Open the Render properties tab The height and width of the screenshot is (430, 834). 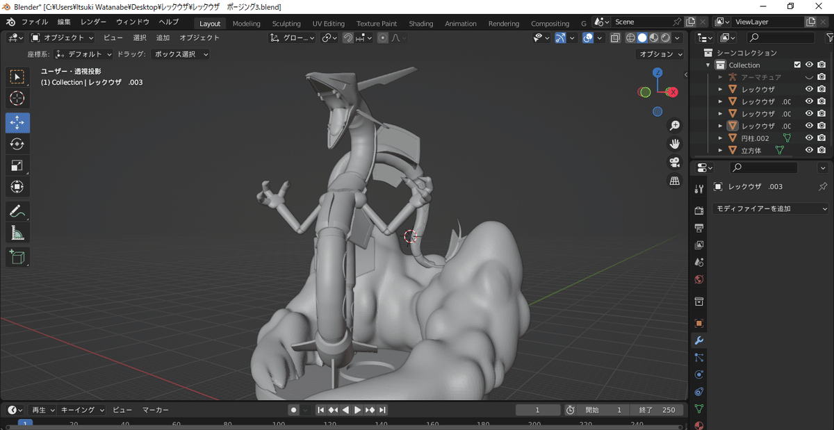[699, 210]
